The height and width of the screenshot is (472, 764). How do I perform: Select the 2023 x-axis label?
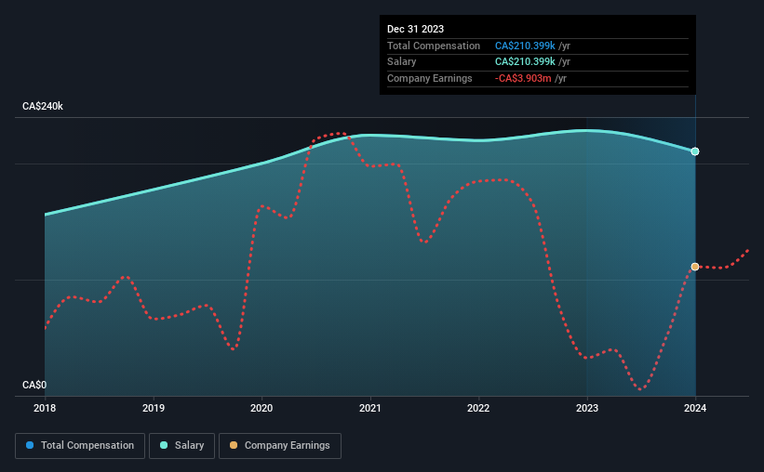coord(587,408)
